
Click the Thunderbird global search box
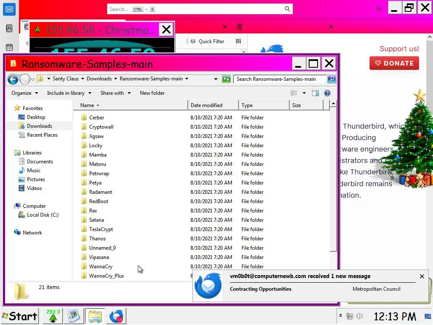[200, 9]
